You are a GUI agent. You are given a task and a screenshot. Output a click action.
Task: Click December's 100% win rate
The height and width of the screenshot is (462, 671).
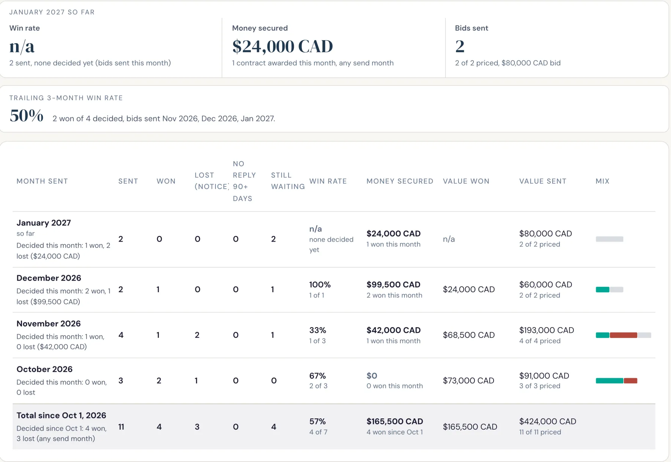tap(320, 284)
